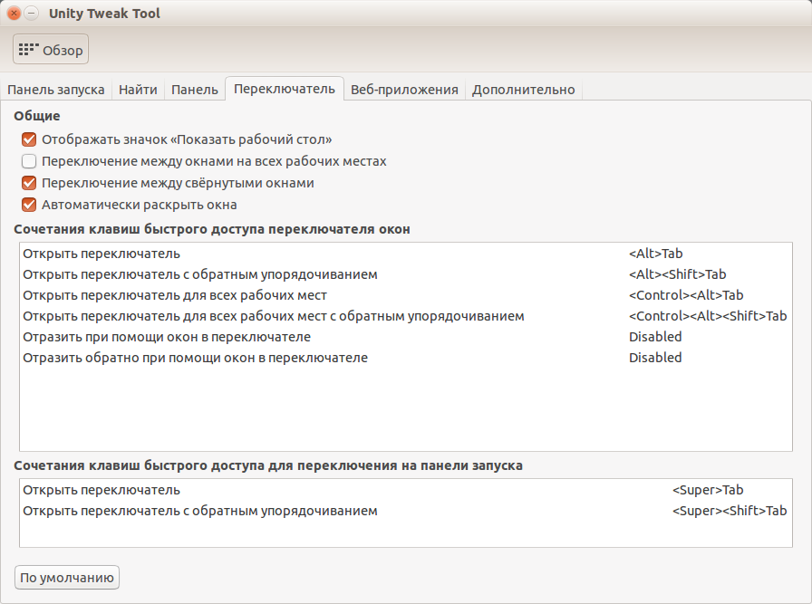Uncheck switching between minimized windows
Screen dimensions: 812x604
pyautogui.click(x=29, y=183)
